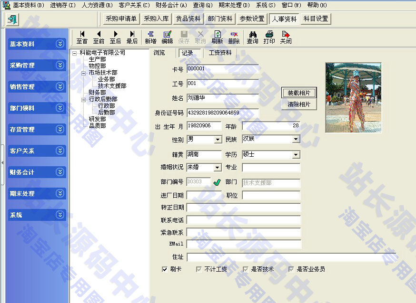Expand the 基本资料 sidebar section
Image resolution: width=416 pixels, height=303 pixels.
click(x=60, y=44)
